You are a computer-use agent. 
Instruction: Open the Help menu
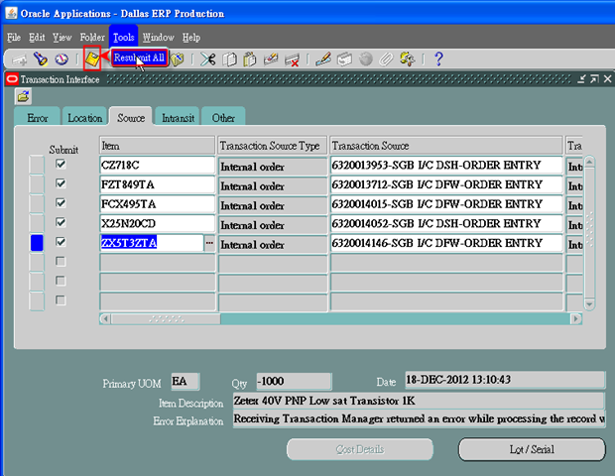click(191, 38)
